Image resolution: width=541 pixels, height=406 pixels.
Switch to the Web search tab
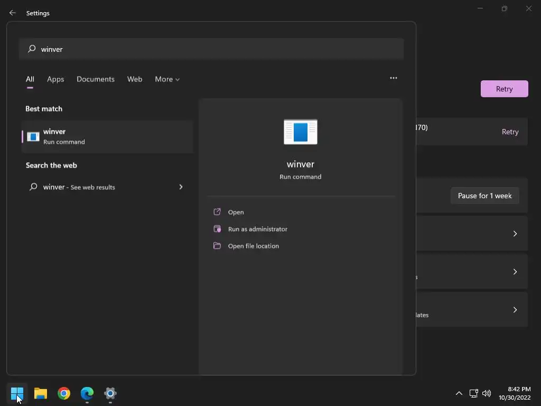[135, 79]
